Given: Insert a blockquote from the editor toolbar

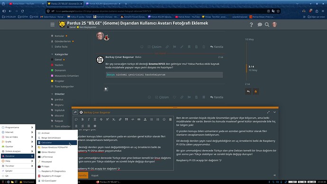Looking at the screenshot, I should coord(127,120).
